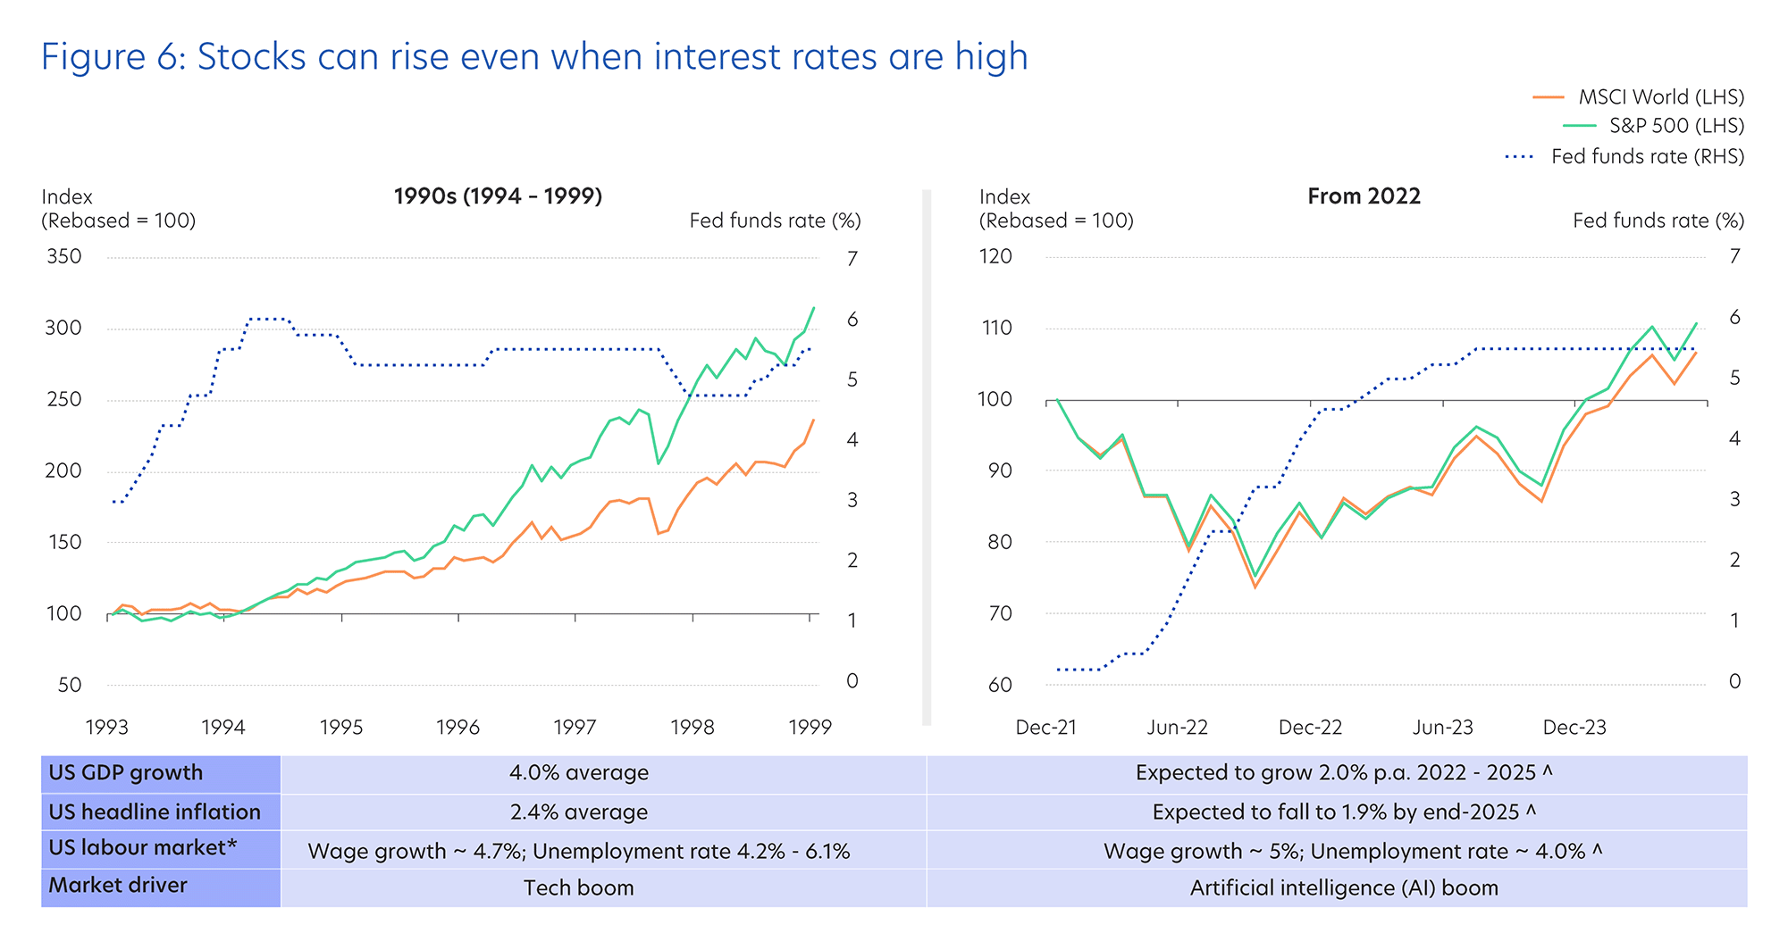This screenshot has width=1788, height=941.
Task: Click the 4.0% average GDP cell
Action: [579, 773]
